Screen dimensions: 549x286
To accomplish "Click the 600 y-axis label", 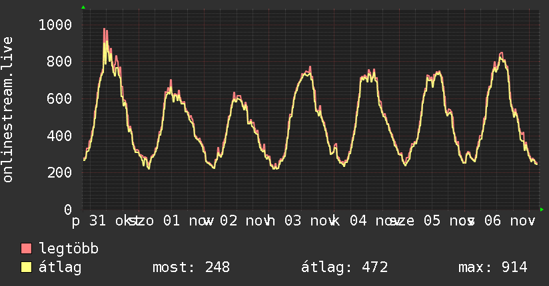I will (59, 98).
